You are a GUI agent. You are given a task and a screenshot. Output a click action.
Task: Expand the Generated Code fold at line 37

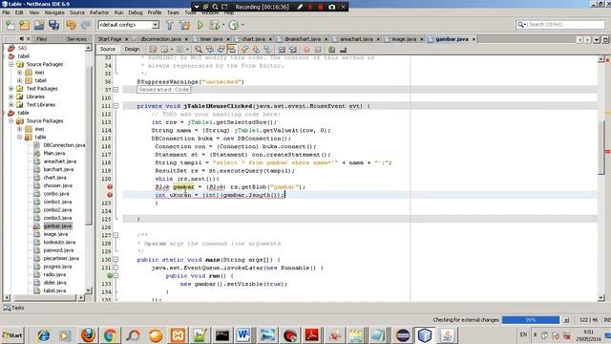(116, 90)
